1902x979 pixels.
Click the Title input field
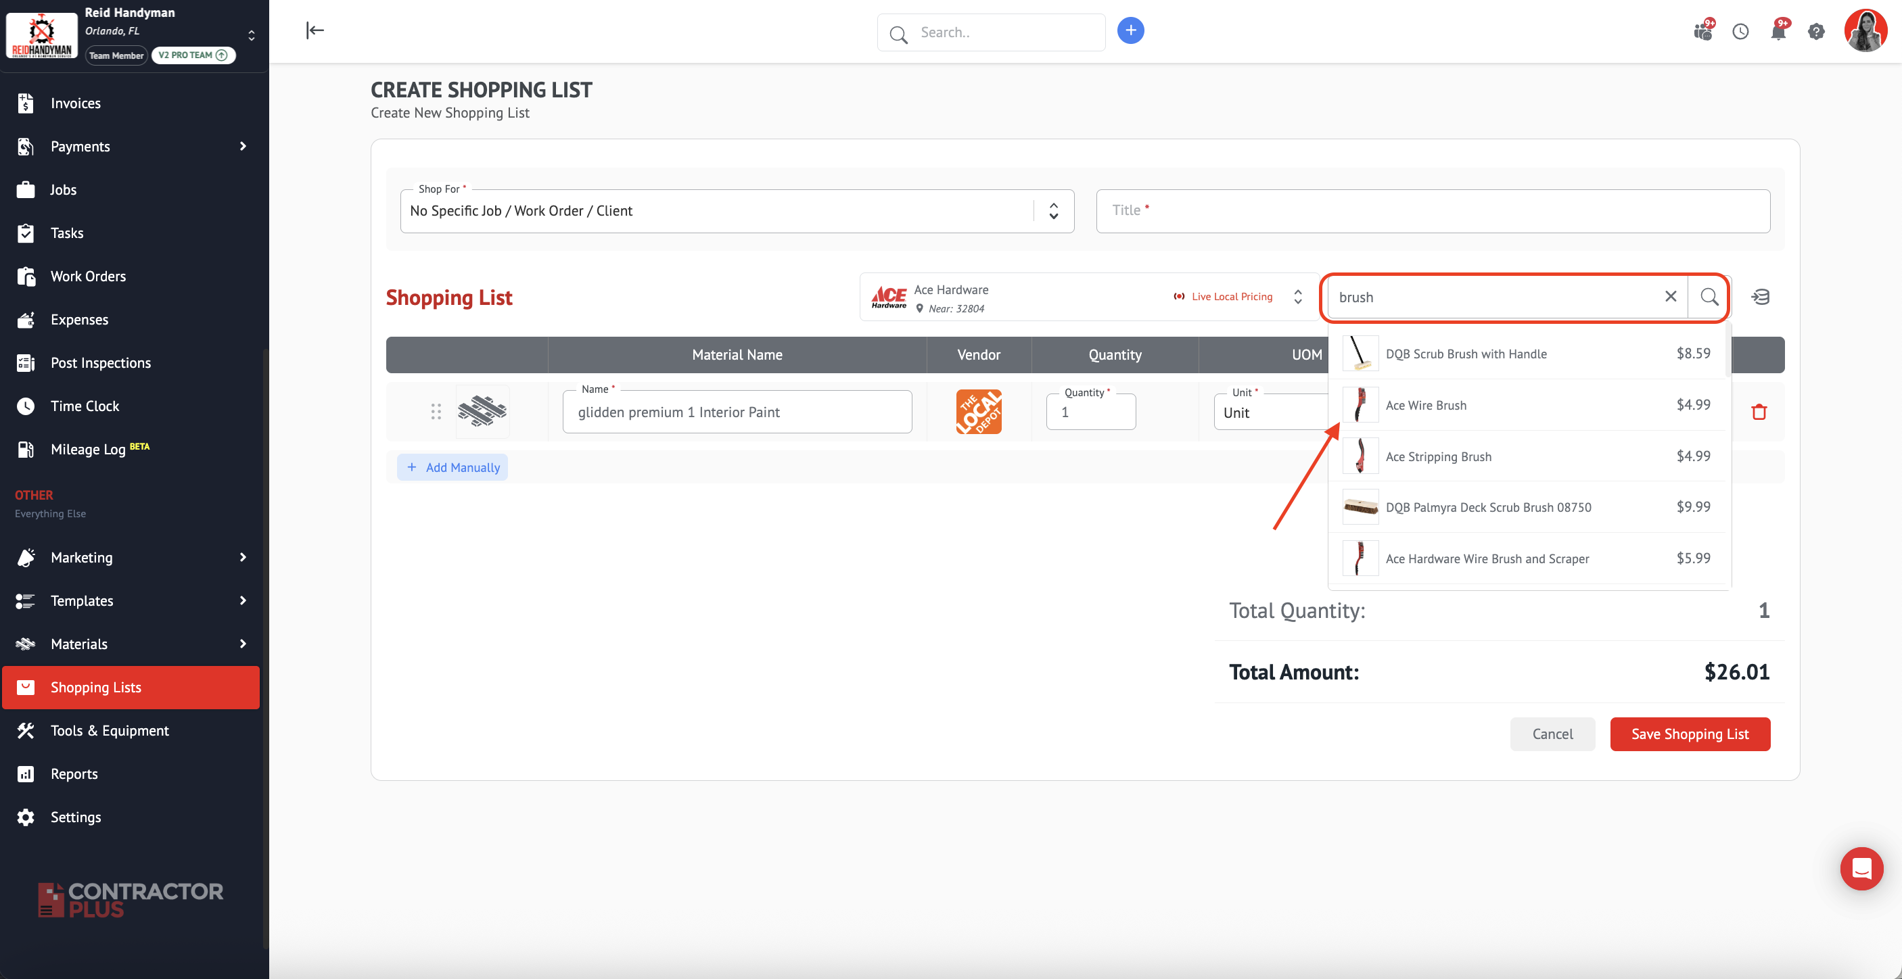[1433, 211]
